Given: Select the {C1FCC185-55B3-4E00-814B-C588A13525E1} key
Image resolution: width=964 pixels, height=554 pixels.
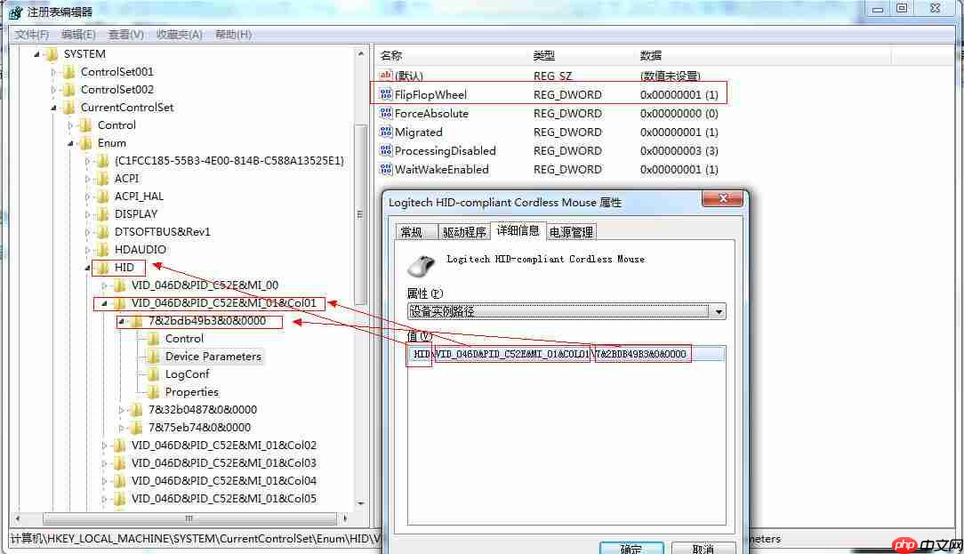Looking at the screenshot, I should 229,161.
